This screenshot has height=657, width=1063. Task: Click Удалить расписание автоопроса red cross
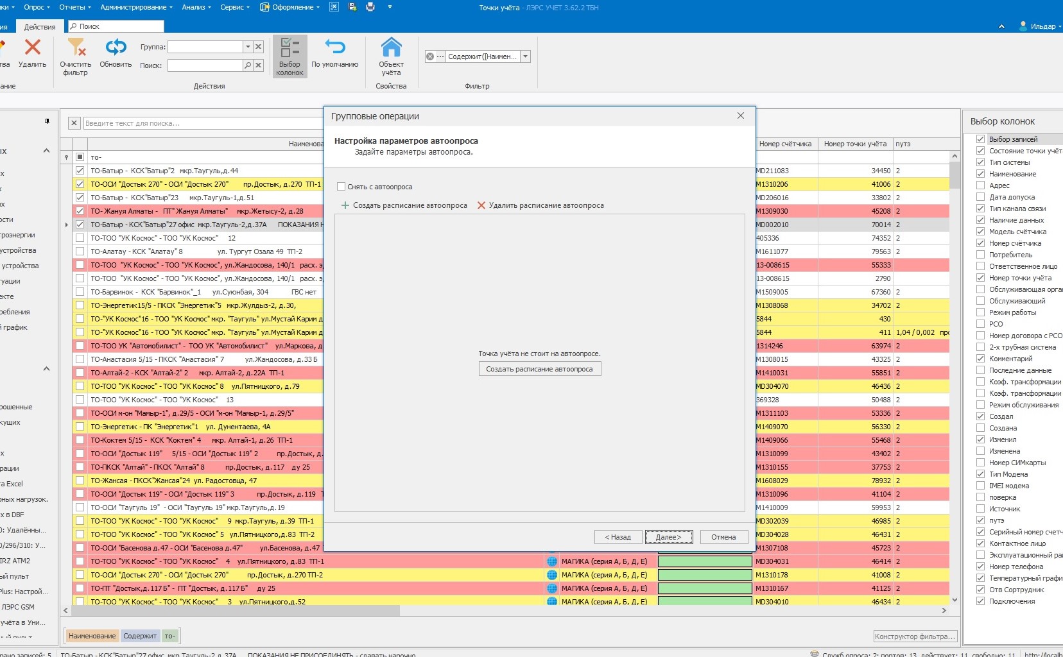481,205
